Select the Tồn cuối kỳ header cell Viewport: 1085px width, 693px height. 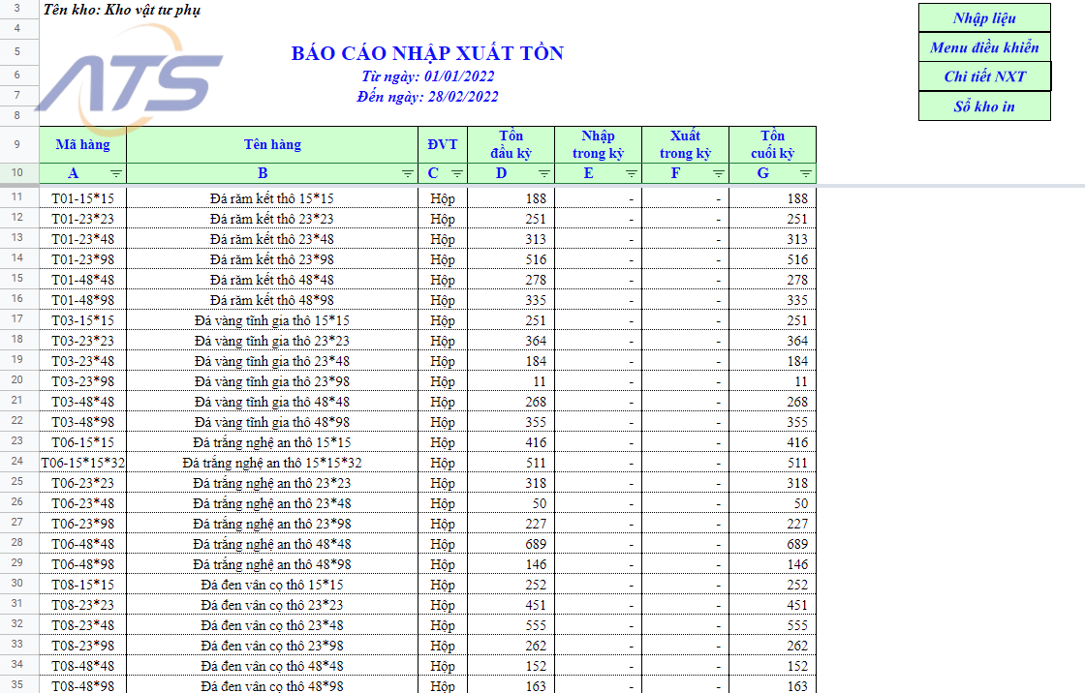[773, 144]
